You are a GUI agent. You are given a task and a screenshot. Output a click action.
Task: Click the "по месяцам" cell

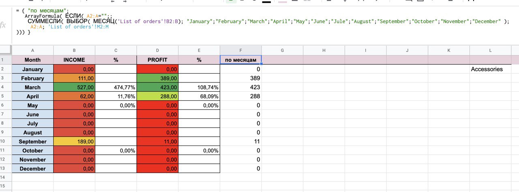coord(241,60)
